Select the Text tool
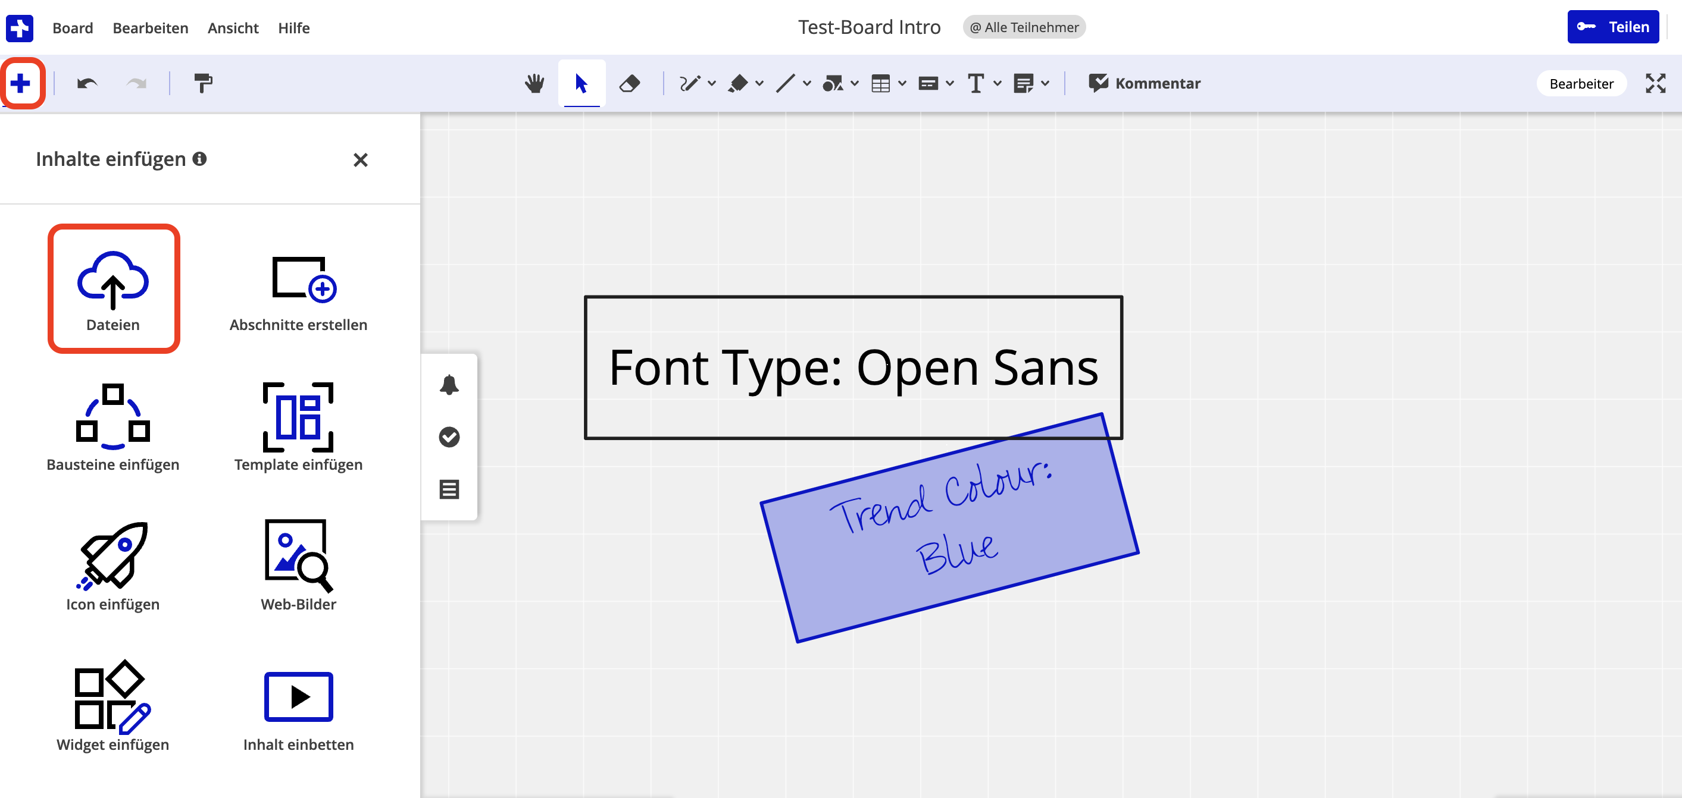The height and width of the screenshot is (798, 1682). click(x=976, y=83)
